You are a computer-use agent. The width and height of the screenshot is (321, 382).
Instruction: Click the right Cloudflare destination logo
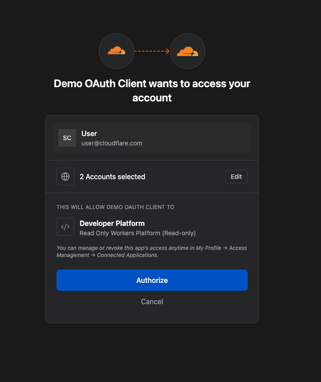pyautogui.click(x=188, y=51)
